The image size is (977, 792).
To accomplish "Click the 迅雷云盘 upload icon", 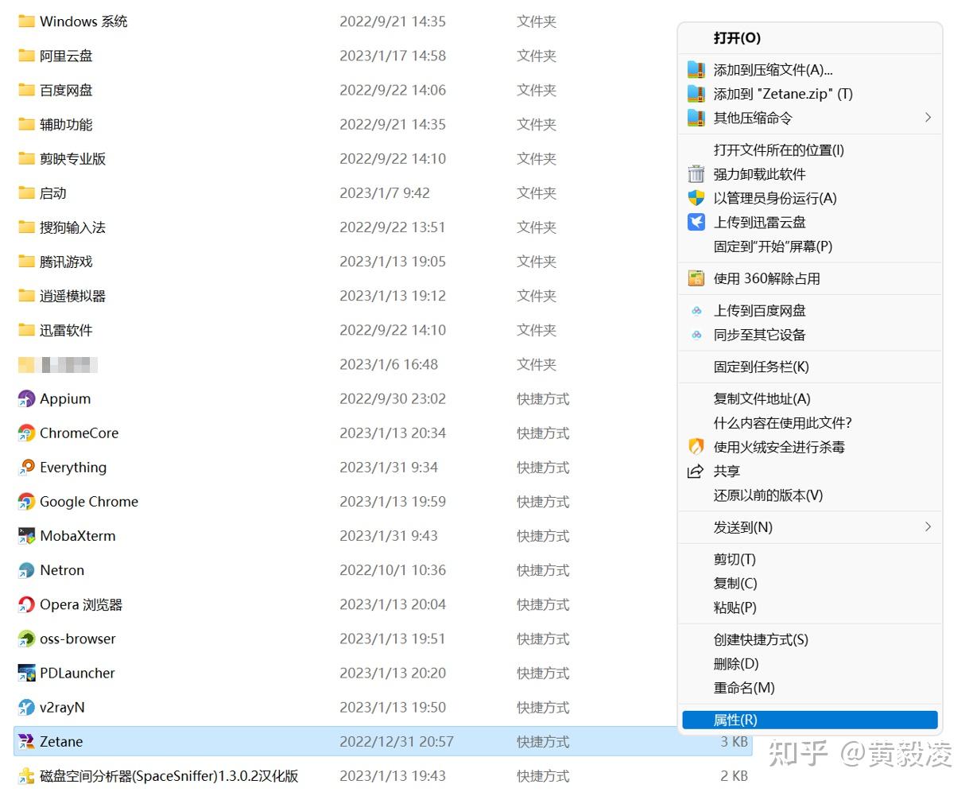I will (x=696, y=222).
